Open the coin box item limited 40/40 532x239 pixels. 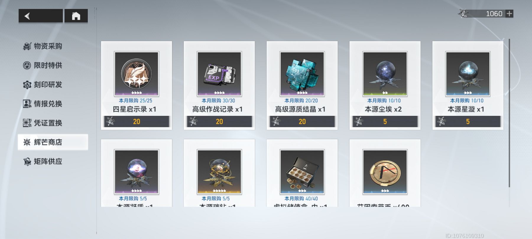coord(302,172)
